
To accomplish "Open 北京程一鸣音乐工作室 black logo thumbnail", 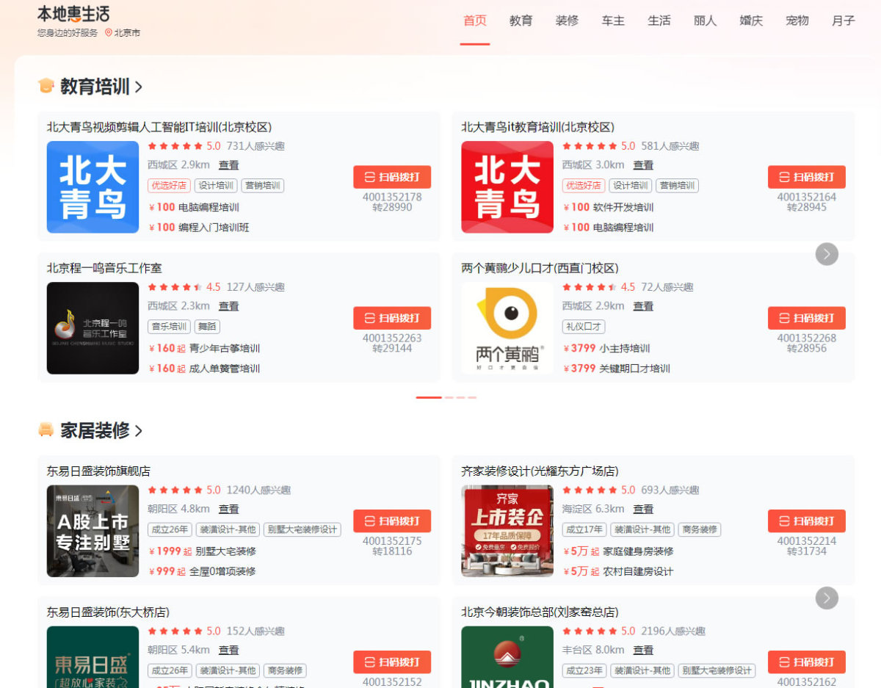I will tap(93, 328).
